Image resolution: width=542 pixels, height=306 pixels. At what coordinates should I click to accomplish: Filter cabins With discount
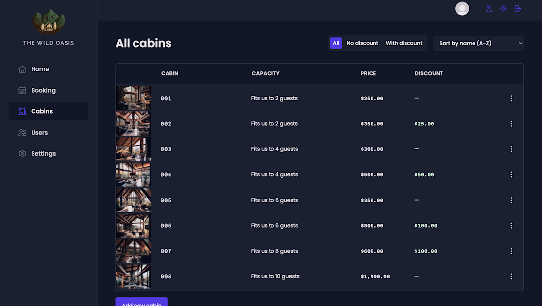pyautogui.click(x=404, y=43)
